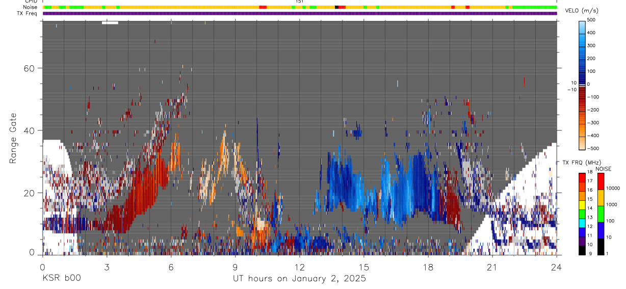The width and height of the screenshot is (626, 289).
Task: Click the VELO (m/s) colorbar title
Action: [x=582, y=11]
